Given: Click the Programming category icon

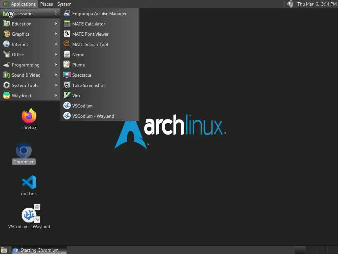Looking at the screenshot, I should pos(7,64).
